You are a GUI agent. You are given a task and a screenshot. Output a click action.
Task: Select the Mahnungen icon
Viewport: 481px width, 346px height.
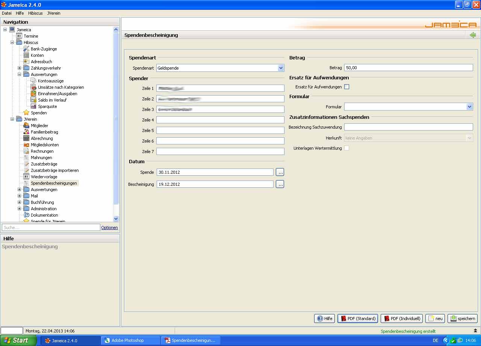tap(26, 158)
